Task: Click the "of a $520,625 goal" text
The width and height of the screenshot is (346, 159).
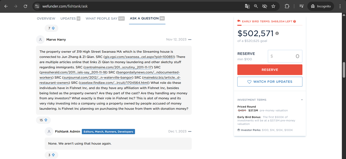Action: click(x=252, y=41)
